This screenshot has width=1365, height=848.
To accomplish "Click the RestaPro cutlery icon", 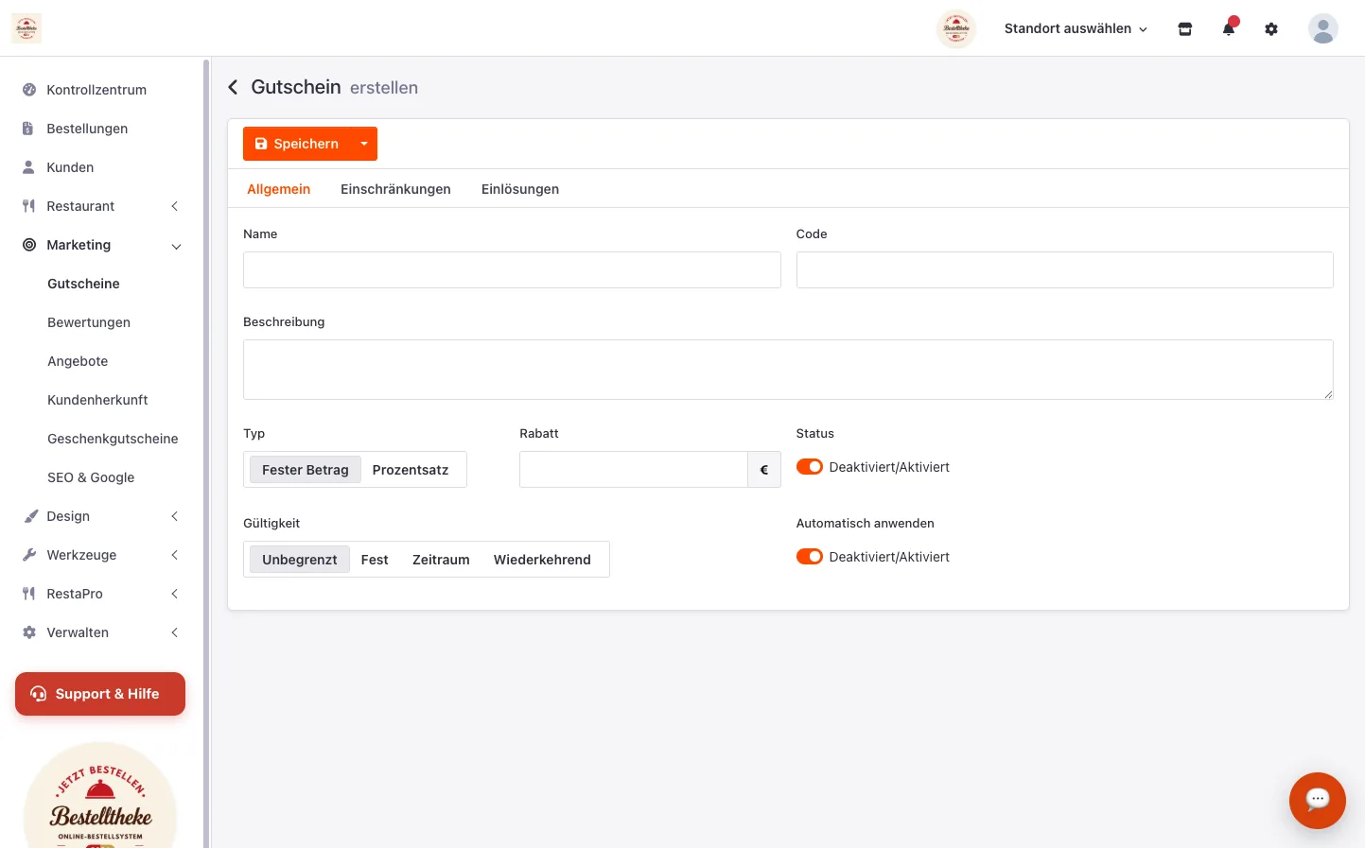I will point(28,594).
